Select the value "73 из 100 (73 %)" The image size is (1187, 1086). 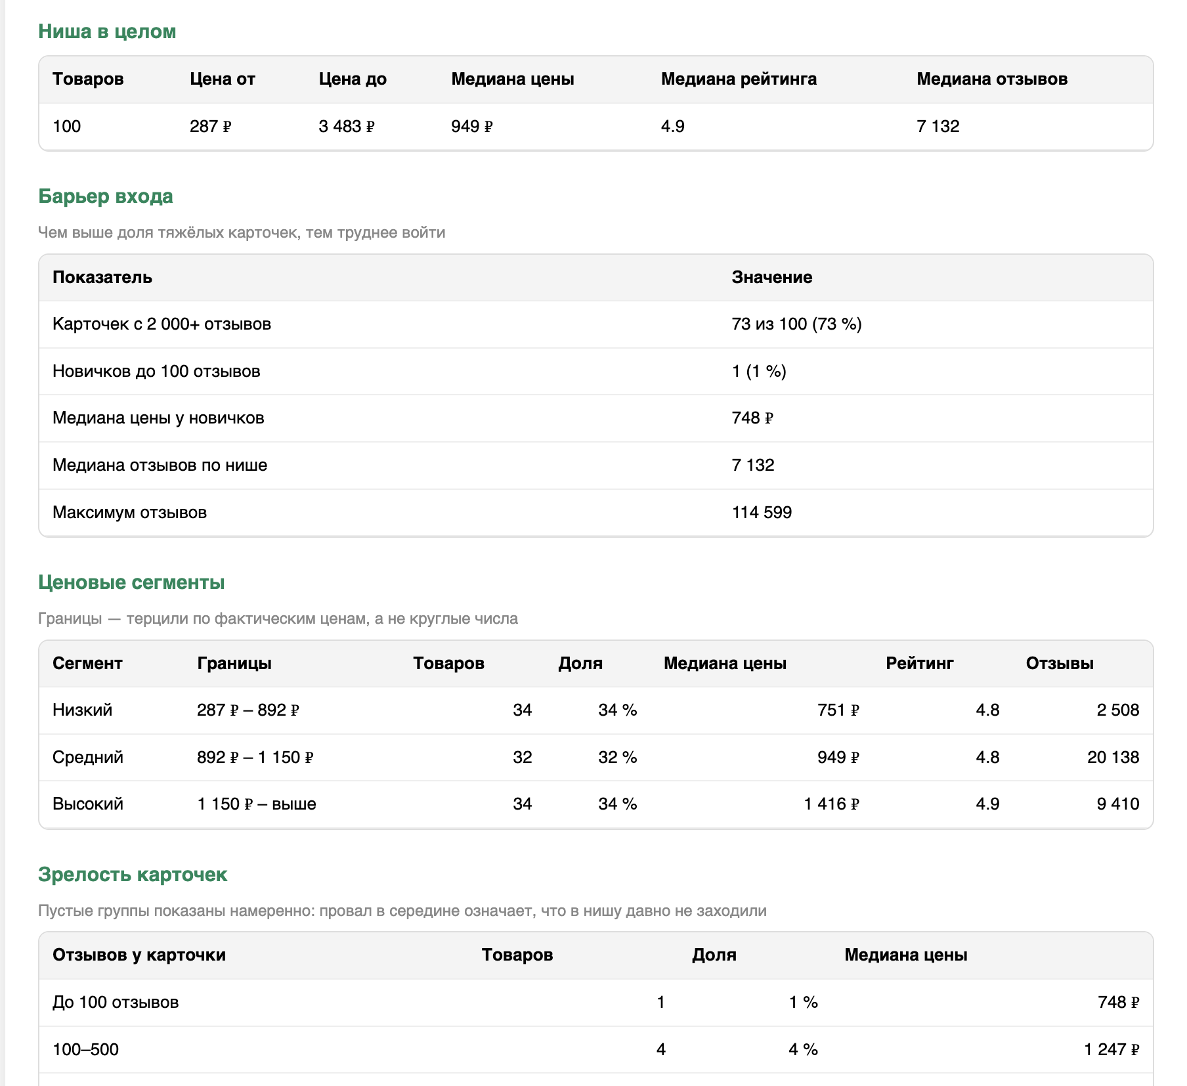pyautogui.click(x=797, y=324)
